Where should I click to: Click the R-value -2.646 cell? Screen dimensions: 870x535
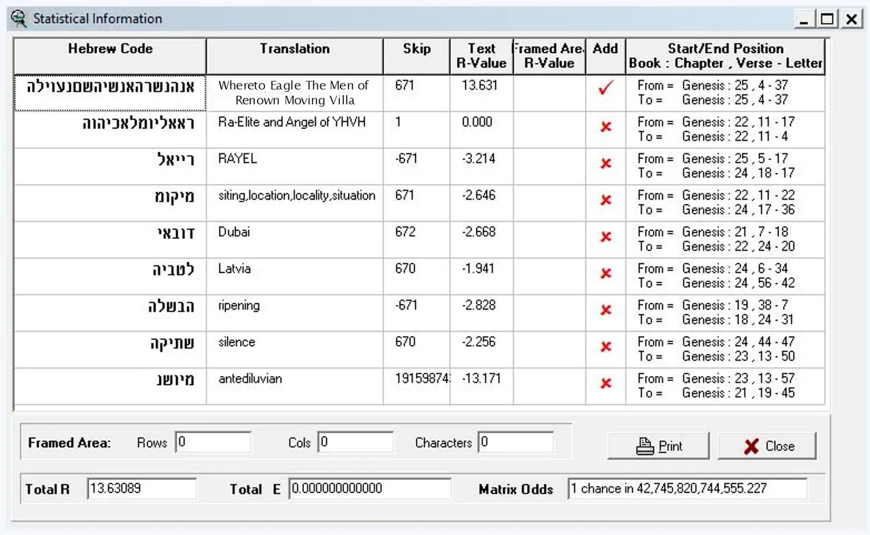point(481,203)
